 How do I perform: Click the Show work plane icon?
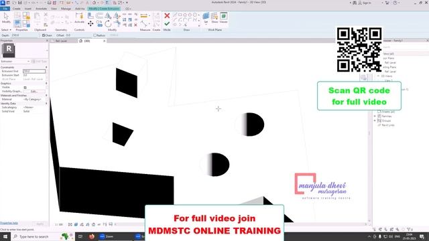(x=214, y=17)
